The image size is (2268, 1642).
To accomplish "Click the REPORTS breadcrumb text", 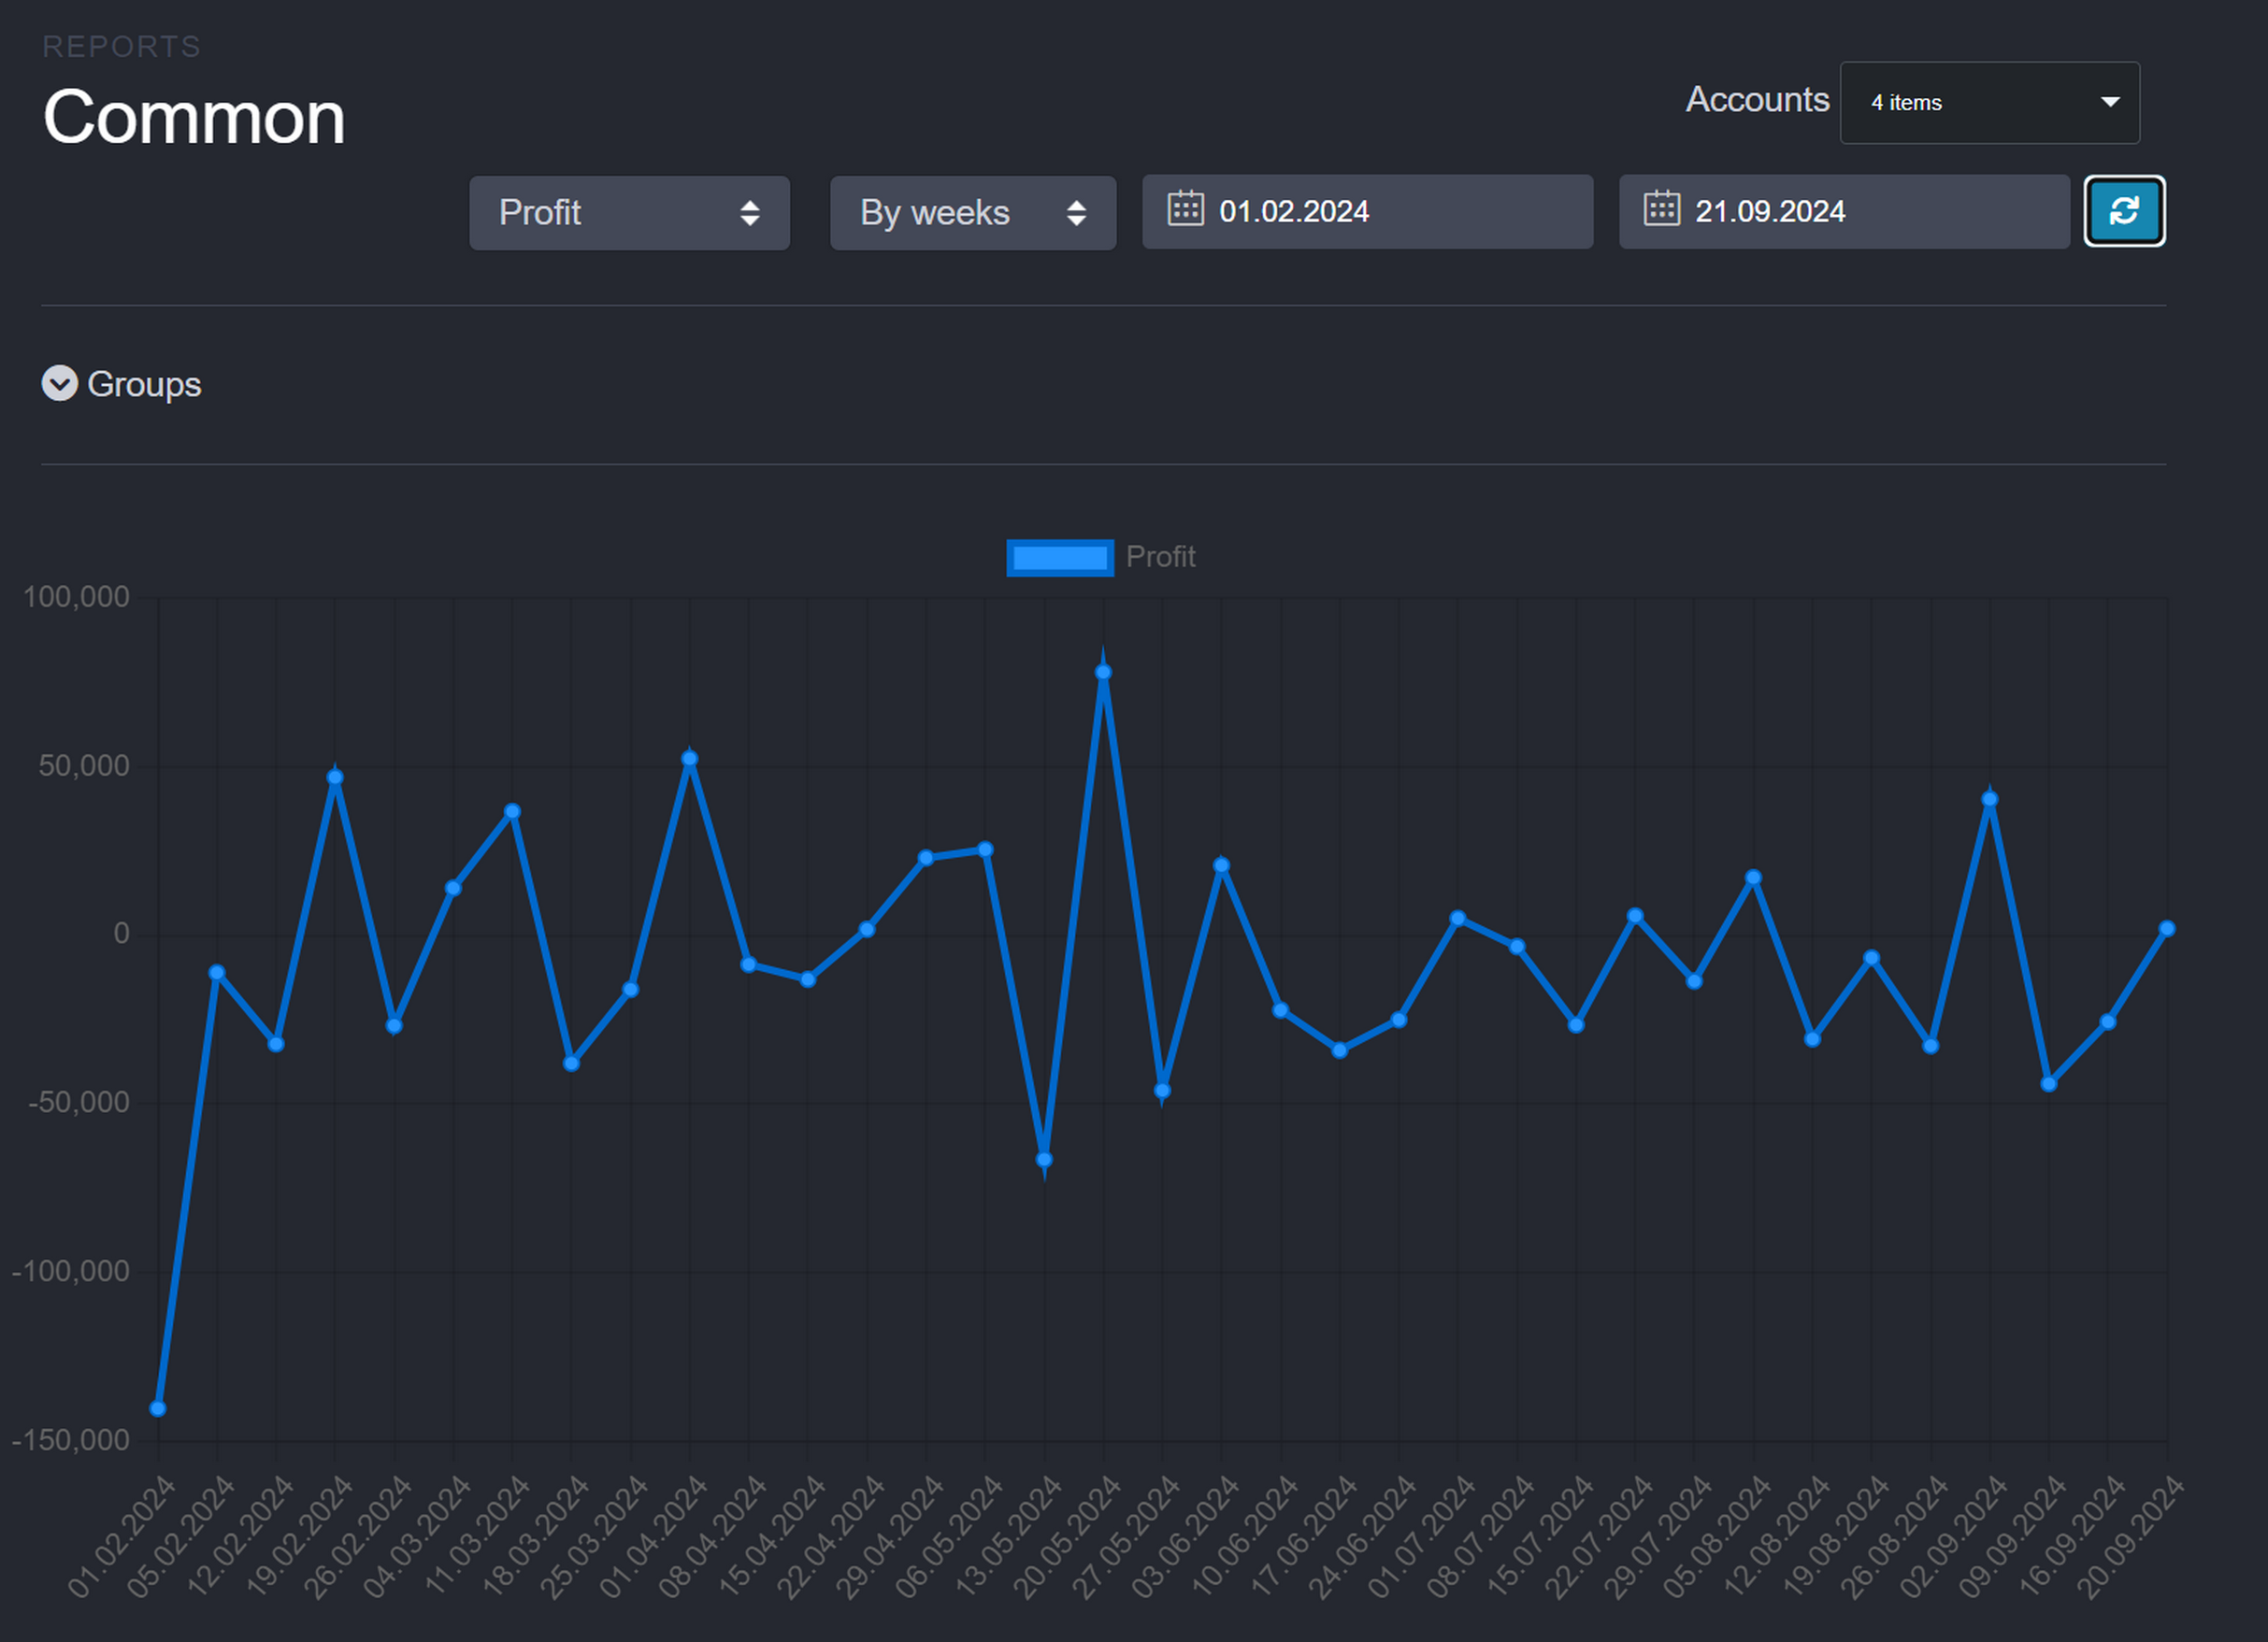I will 121,46.
